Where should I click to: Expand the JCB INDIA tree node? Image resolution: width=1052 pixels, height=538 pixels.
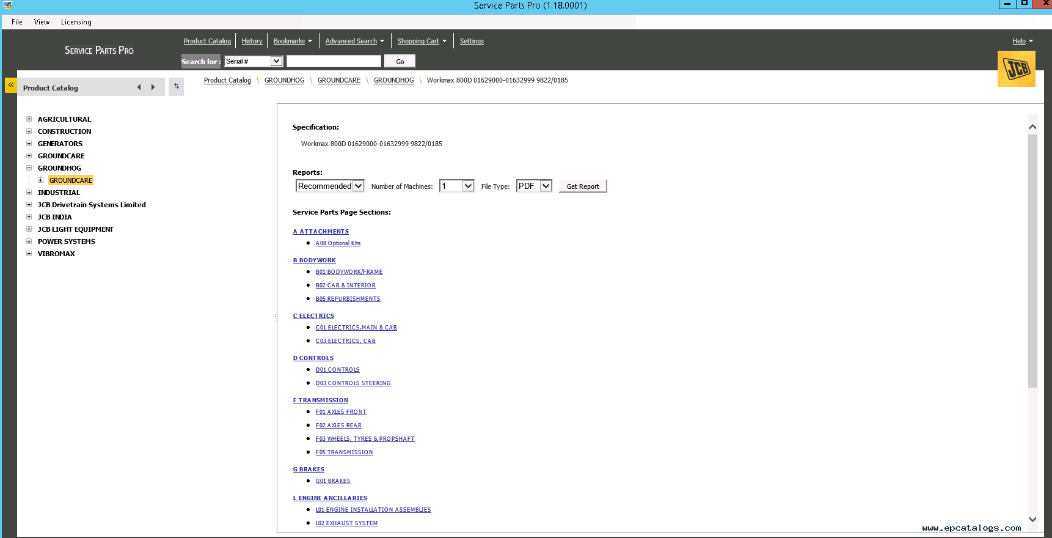click(x=29, y=217)
